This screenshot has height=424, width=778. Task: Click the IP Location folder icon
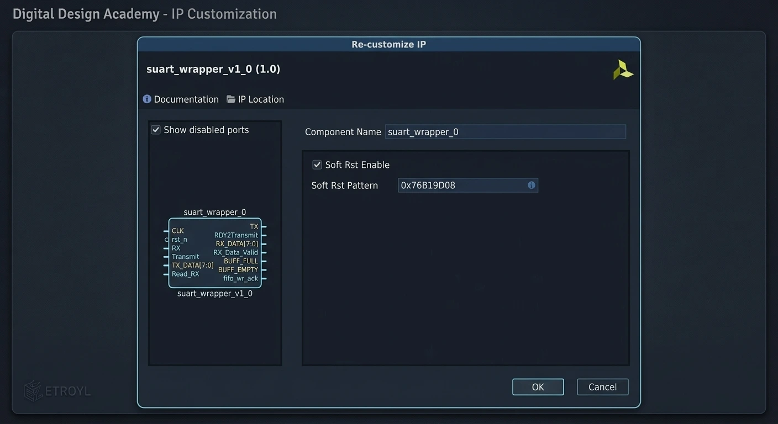tap(231, 99)
